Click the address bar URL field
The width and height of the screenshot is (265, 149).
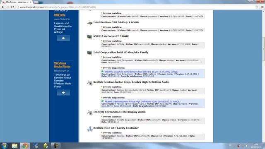135,7
